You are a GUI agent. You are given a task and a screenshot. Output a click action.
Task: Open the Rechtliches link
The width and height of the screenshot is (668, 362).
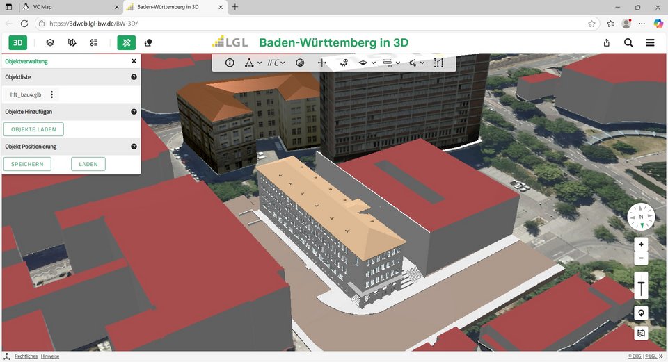point(26,356)
